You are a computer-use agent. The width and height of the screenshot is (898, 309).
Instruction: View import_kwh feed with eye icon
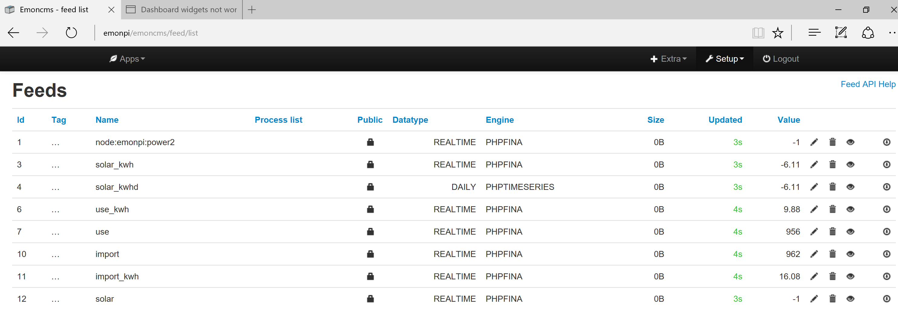click(850, 276)
